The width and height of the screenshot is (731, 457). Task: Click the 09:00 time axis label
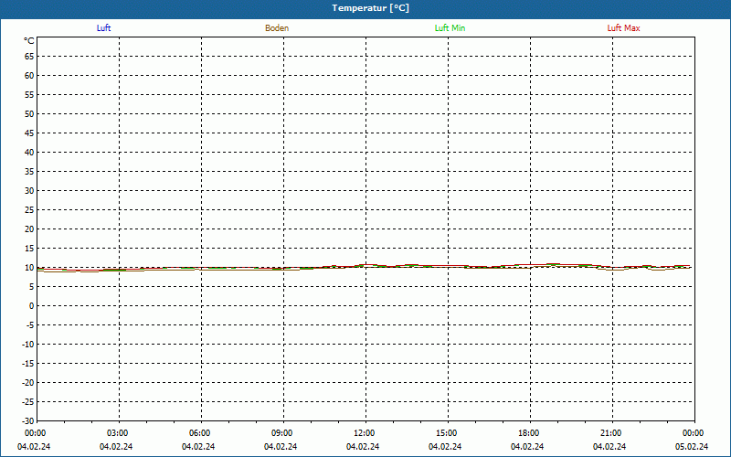click(281, 433)
